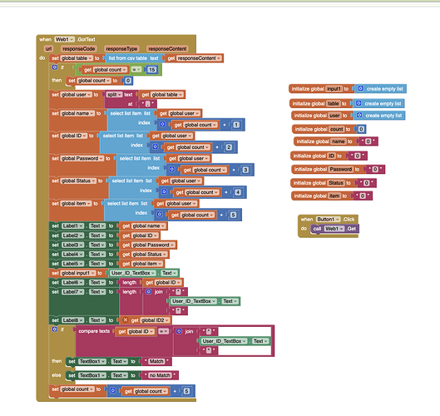Open TextBox1 dropdown in the Match row

click(x=92, y=361)
